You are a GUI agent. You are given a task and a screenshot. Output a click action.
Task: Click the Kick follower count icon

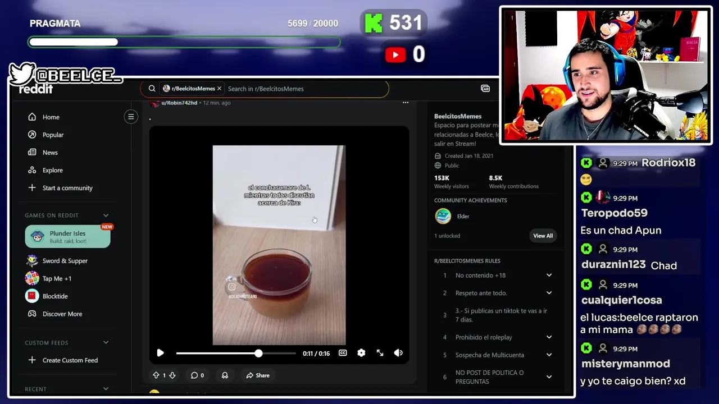pos(374,23)
